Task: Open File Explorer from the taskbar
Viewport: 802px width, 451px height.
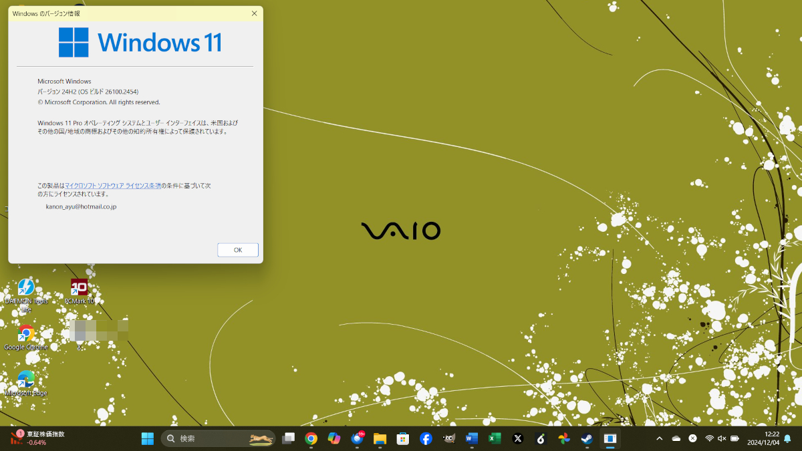Action: click(380, 439)
